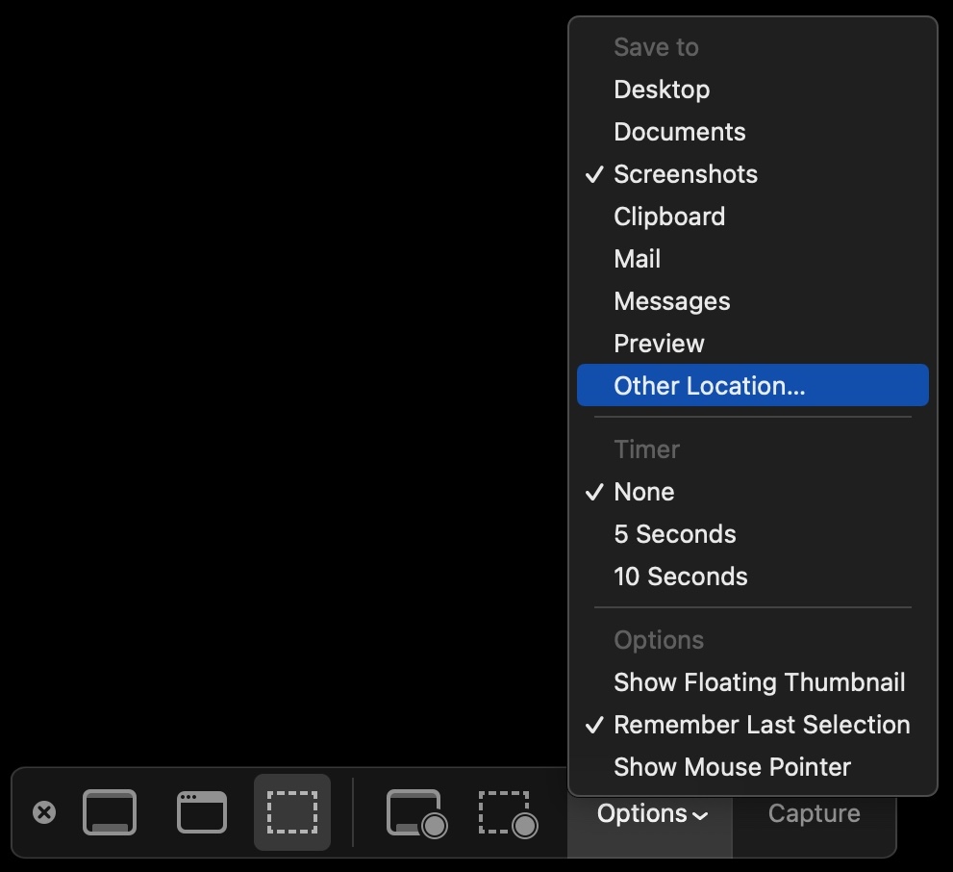Set save destination to Clipboard
The image size is (953, 872).
(x=669, y=217)
